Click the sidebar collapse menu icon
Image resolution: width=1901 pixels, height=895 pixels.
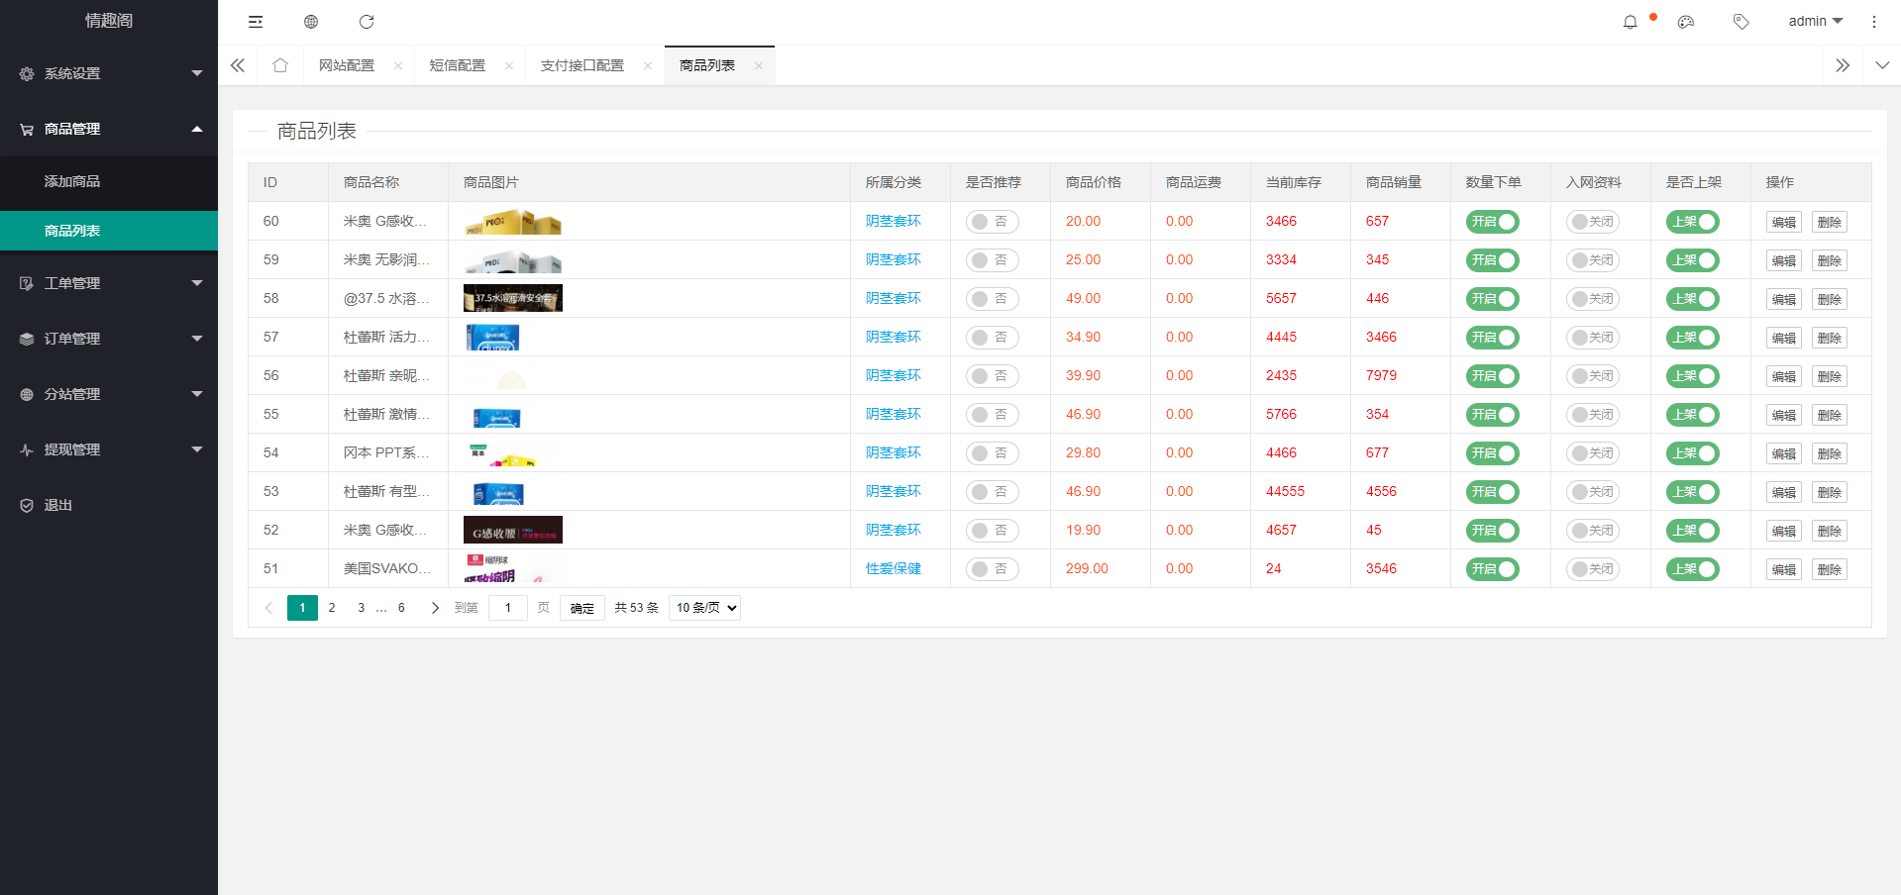(256, 22)
